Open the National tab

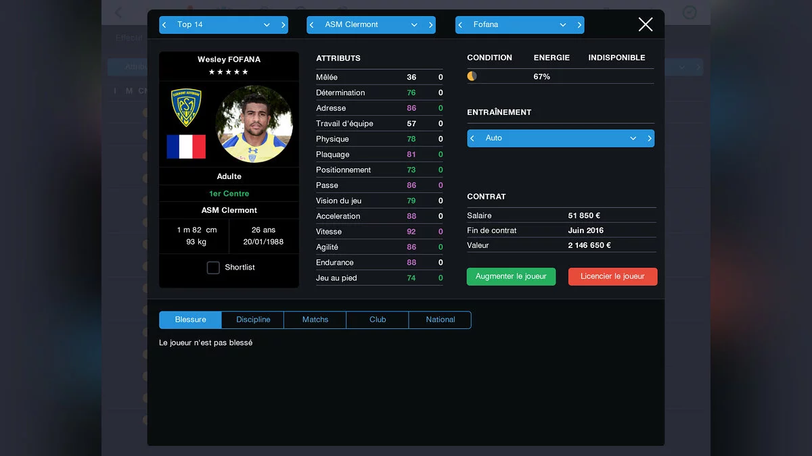point(441,320)
